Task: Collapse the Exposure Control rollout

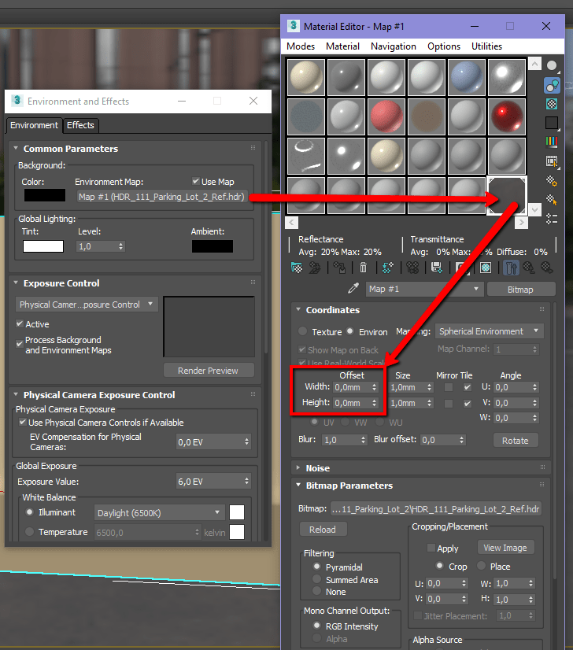Action: (16, 283)
